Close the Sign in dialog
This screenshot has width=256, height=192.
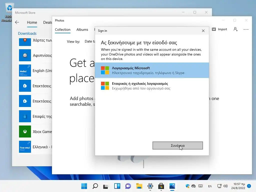(x=203, y=31)
